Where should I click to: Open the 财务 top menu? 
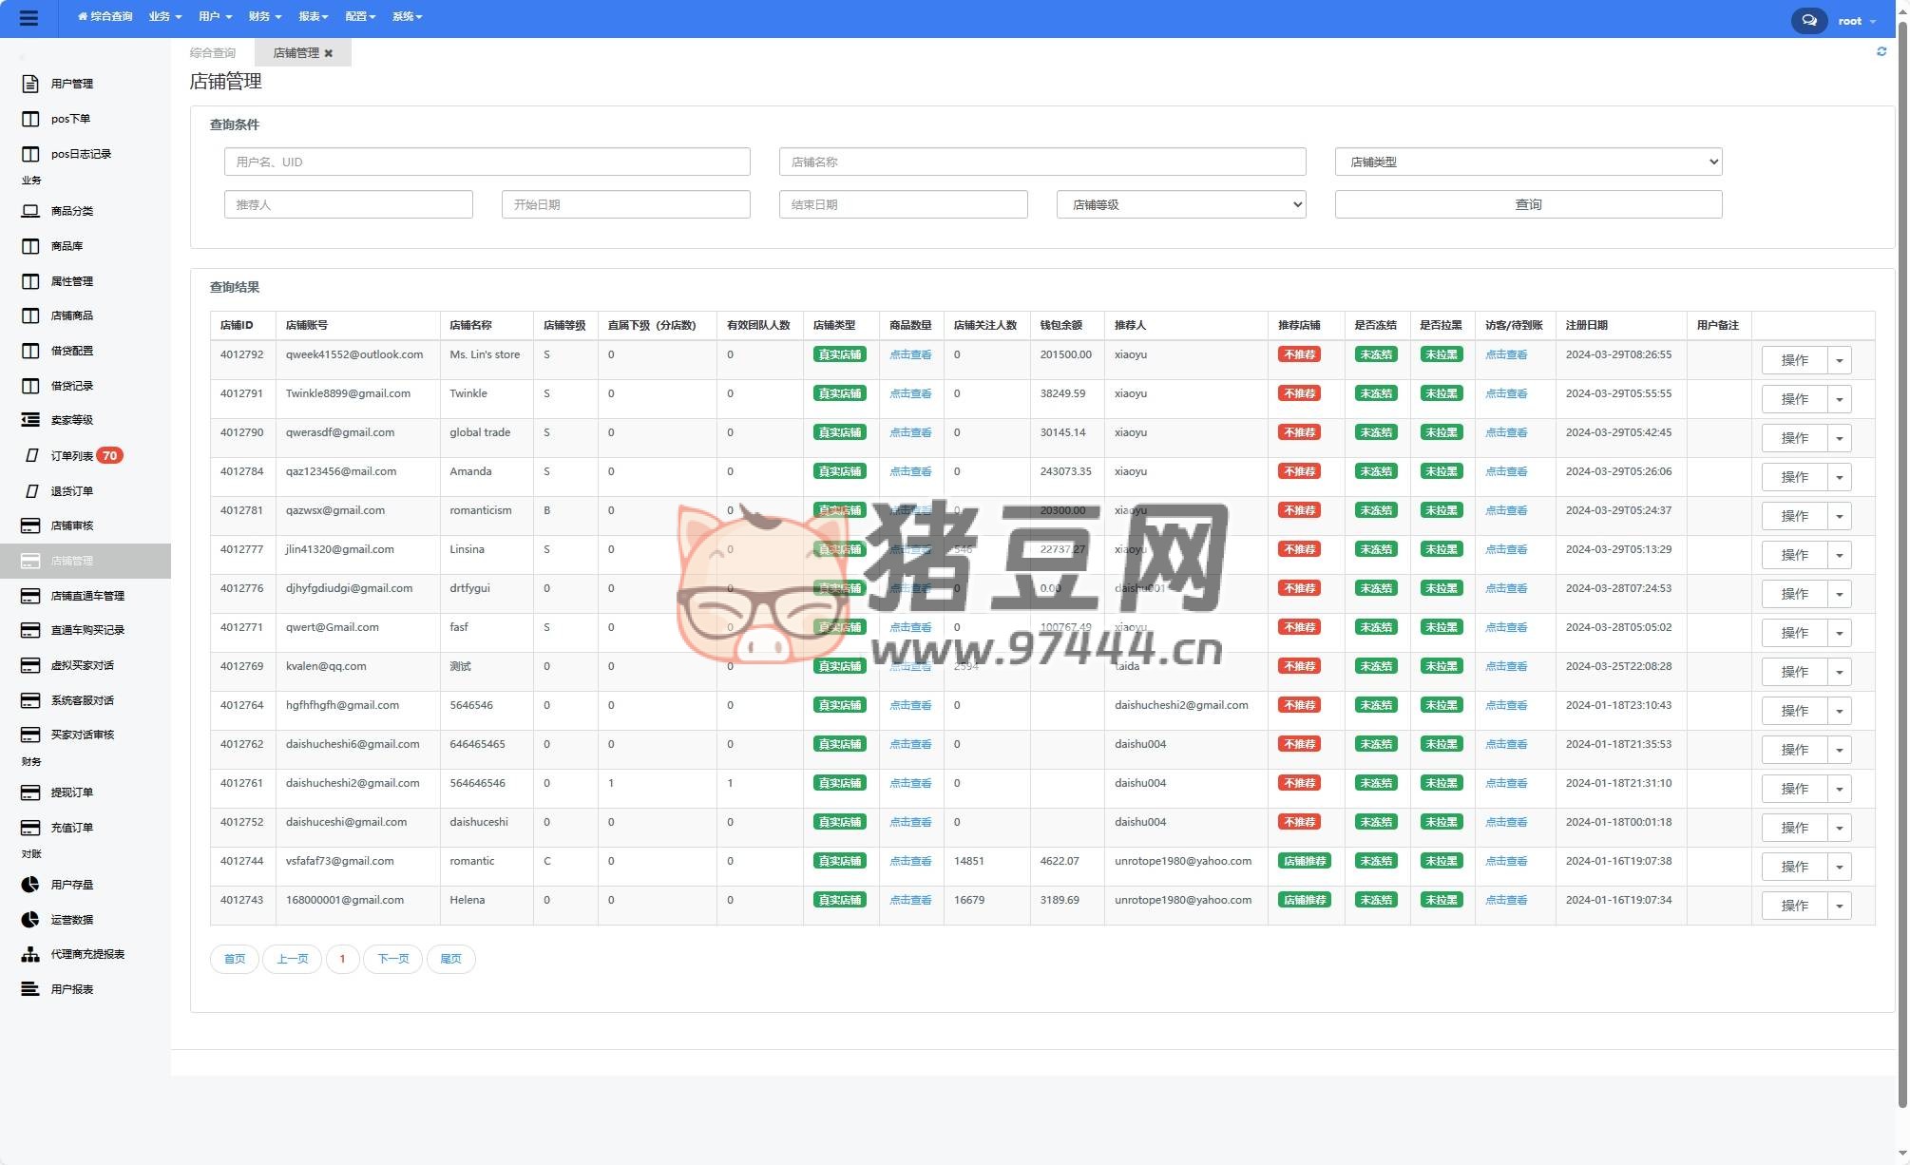pos(264,16)
